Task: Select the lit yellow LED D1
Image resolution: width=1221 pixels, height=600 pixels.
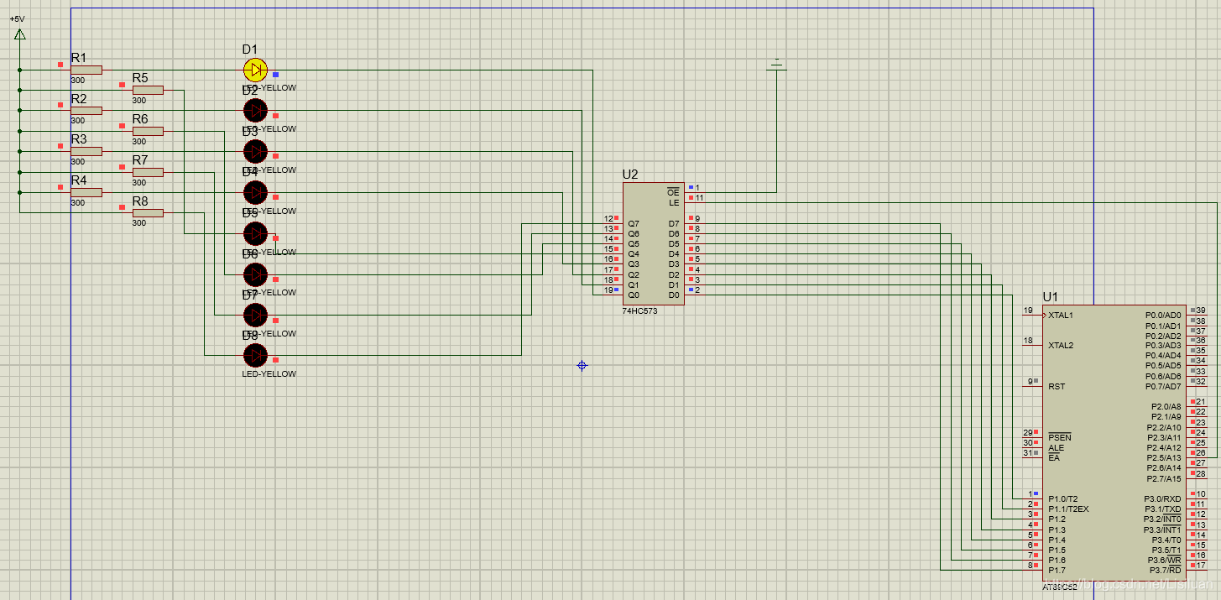Action: [x=255, y=70]
